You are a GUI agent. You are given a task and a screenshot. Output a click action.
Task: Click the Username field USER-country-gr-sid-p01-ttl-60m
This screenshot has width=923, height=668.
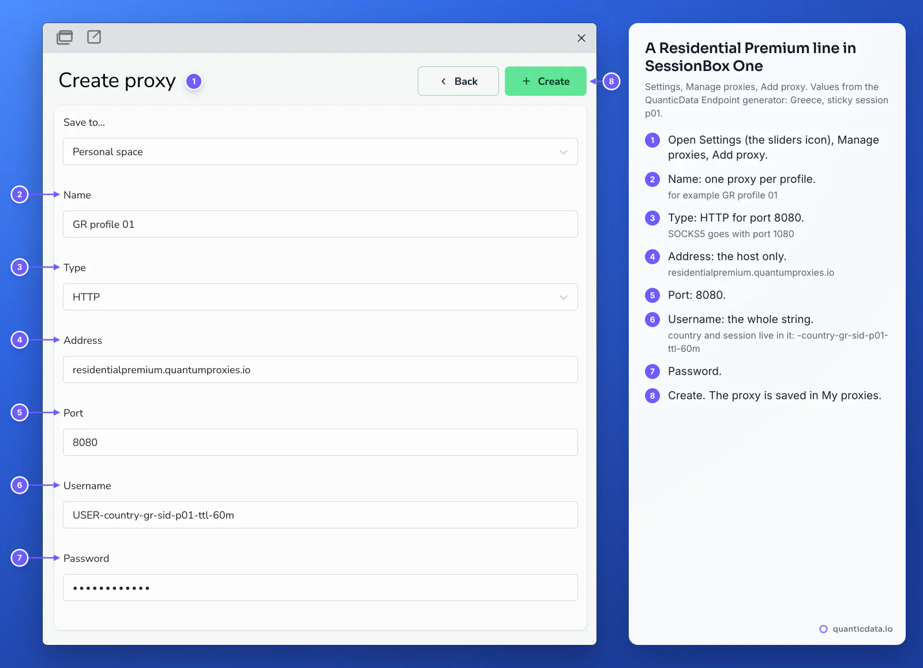[x=320, y=515]
